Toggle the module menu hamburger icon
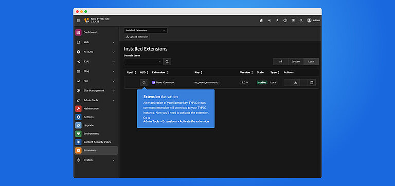395x186 pixels. click(x=78, y=21)
